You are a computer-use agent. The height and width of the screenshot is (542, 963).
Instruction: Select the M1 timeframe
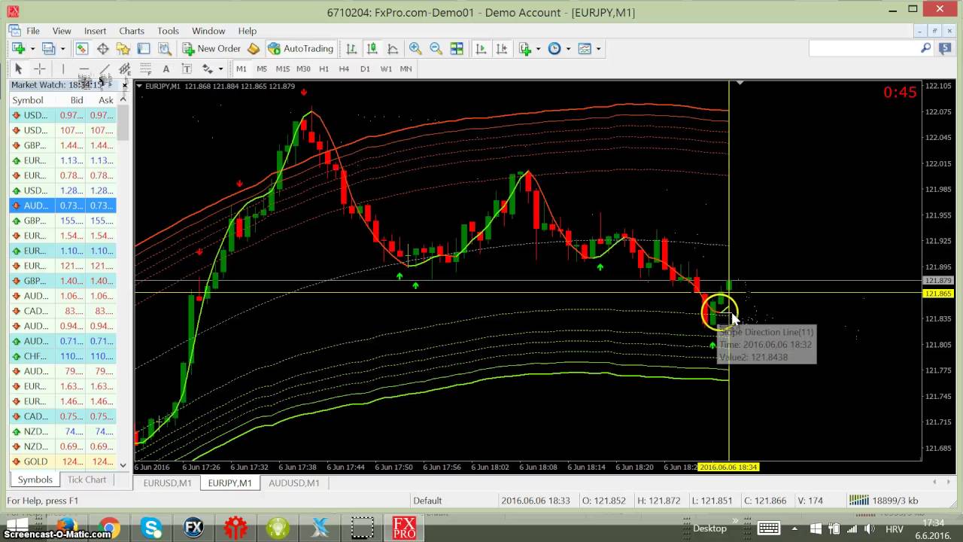click(242, 69)
